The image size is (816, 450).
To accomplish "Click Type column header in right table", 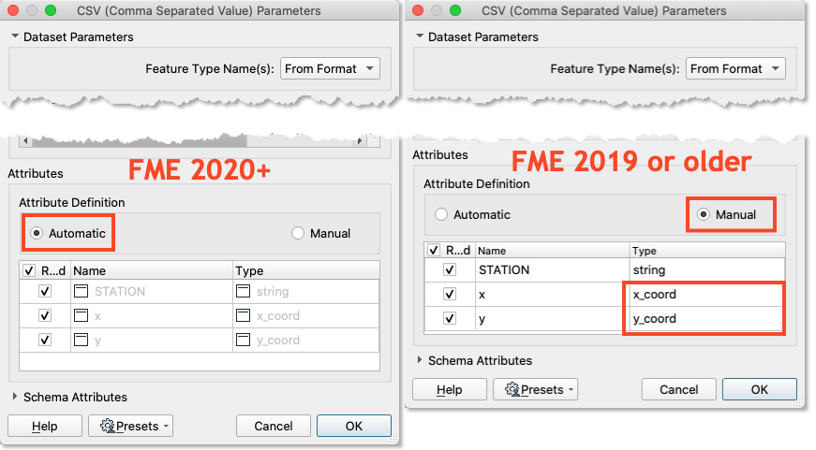I will [703, 251].
